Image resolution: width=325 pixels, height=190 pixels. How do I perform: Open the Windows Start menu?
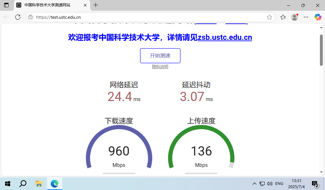8,184
